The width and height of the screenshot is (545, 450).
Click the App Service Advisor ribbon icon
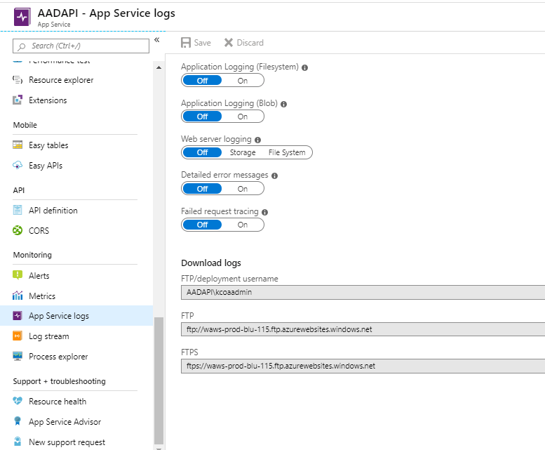pyautogui.click(x=18, y=421)
